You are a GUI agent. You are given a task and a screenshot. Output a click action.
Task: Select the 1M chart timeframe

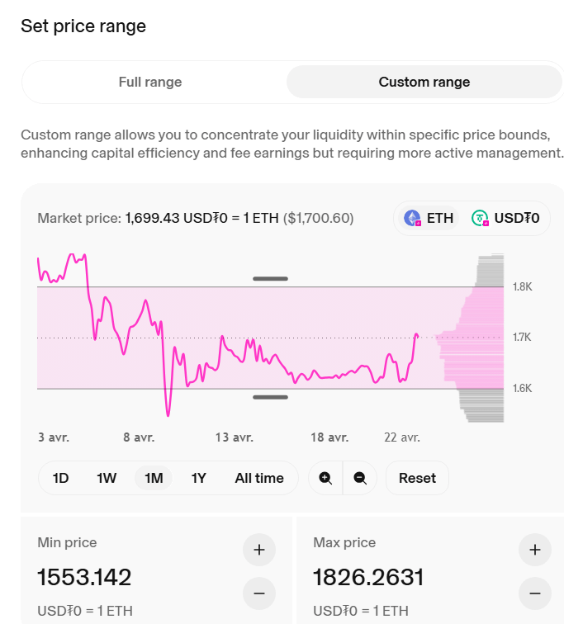pyautogui.click(x=154, y=478)
